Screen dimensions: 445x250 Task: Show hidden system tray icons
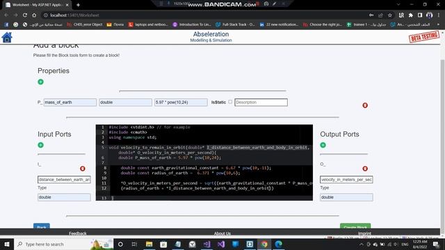[362, 244]
